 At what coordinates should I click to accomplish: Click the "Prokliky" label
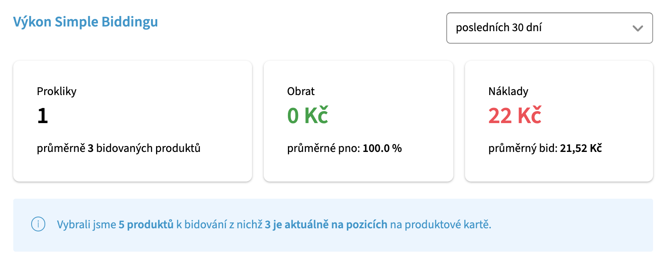click(x=57, y=91)
